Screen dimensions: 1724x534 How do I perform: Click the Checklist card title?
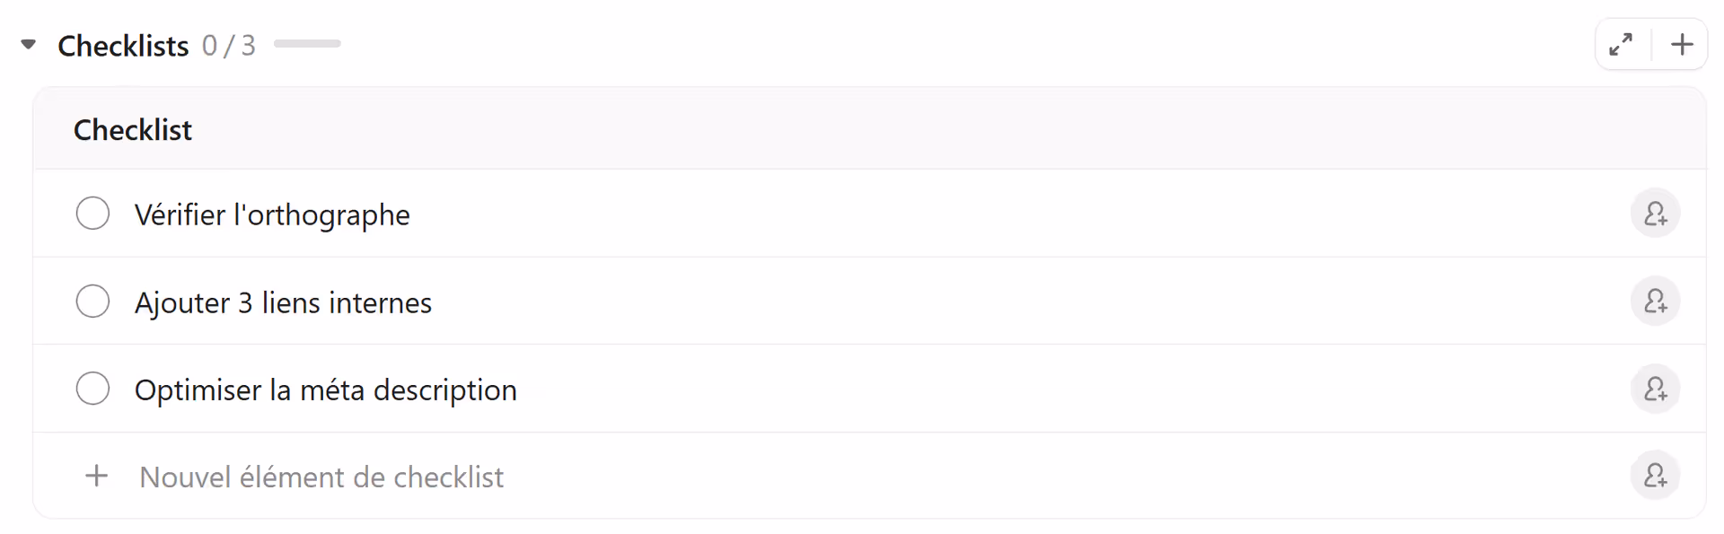tap(133, 130)
